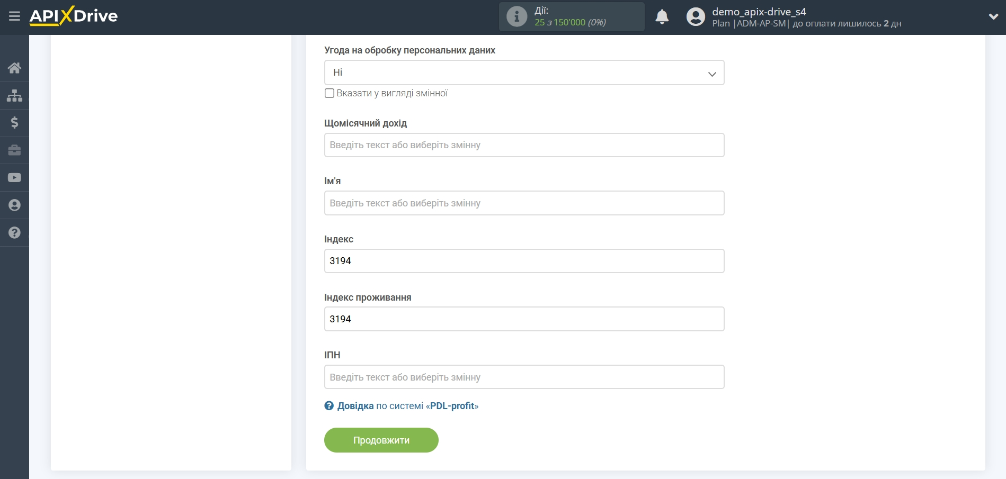The width and height of the screenshot is (1006, 479).
Task: Click the question mark help icon
Action: point(14,233)
